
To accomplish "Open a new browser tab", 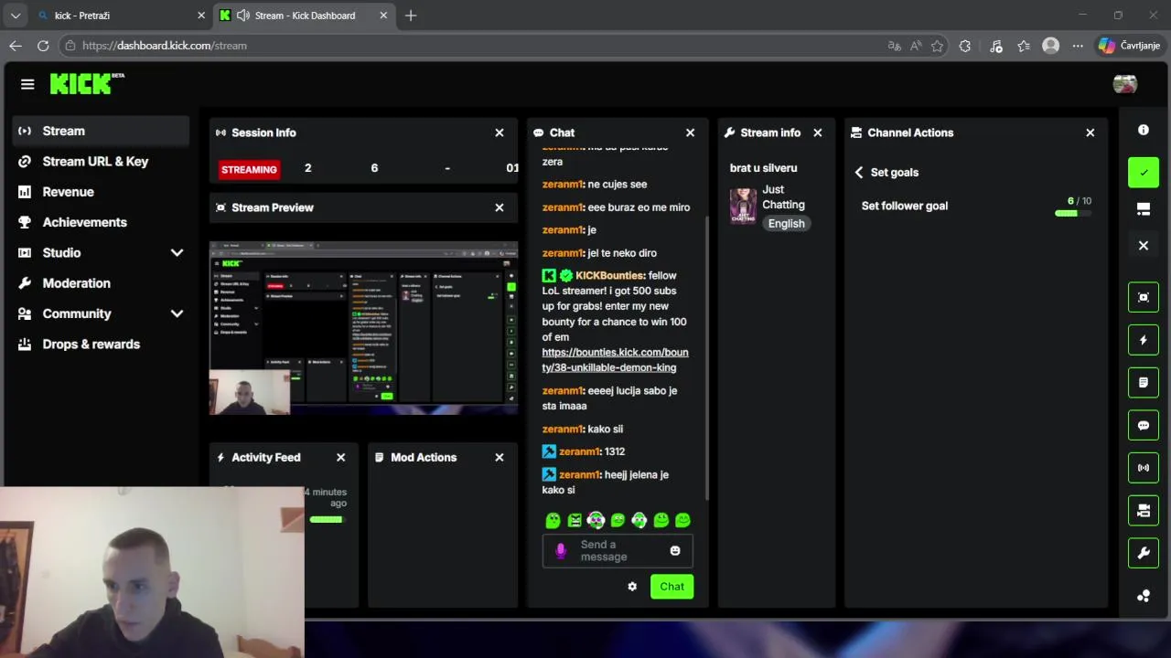I will [411, 16].
